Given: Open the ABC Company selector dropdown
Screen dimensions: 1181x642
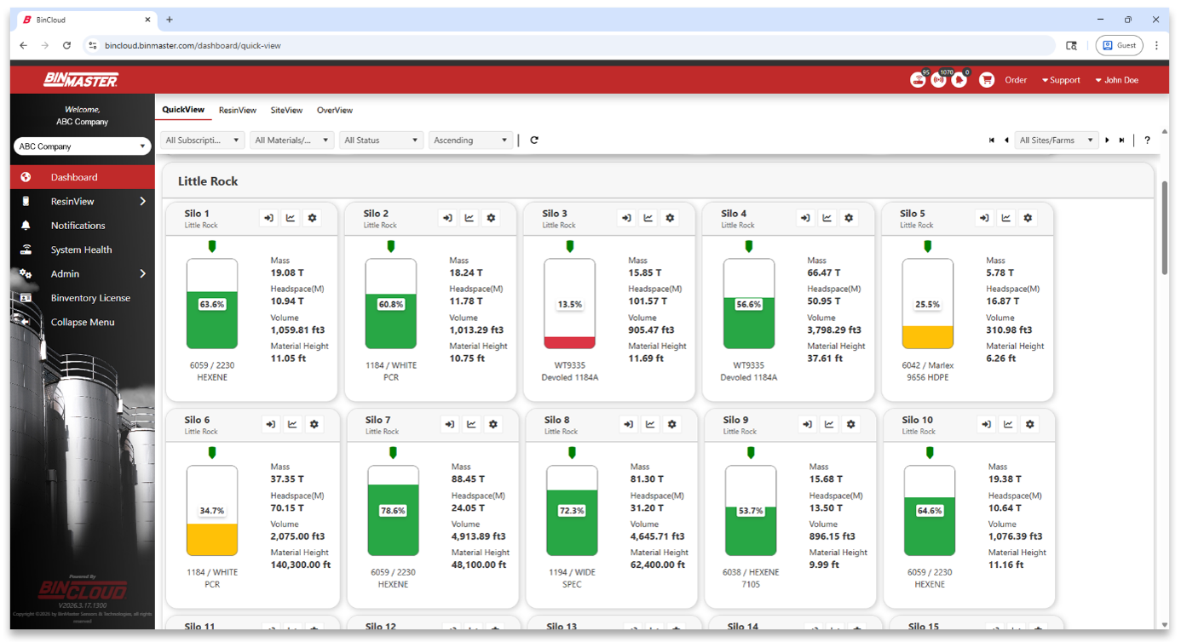Looking at the screenshot, I should (82, 146).
